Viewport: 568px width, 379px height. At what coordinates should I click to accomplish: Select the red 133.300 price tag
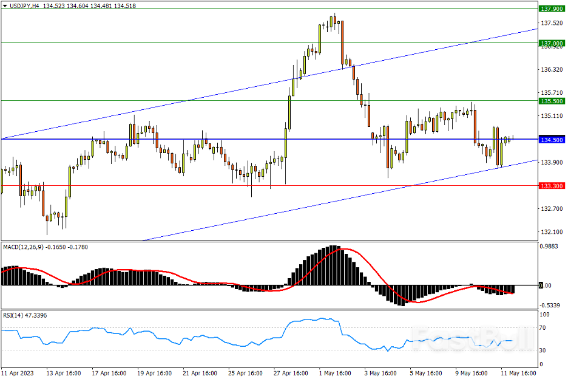pyautogui.click(x=552, y=186)
